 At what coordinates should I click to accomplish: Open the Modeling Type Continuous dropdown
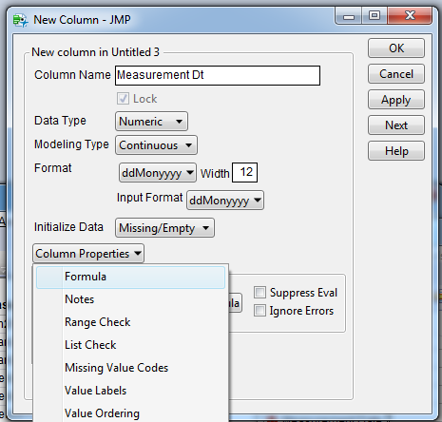[156, 145]
